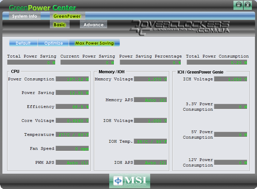Click the IOH Temp. label
This screenshot has height=189, width=257.
coord(120,141)
